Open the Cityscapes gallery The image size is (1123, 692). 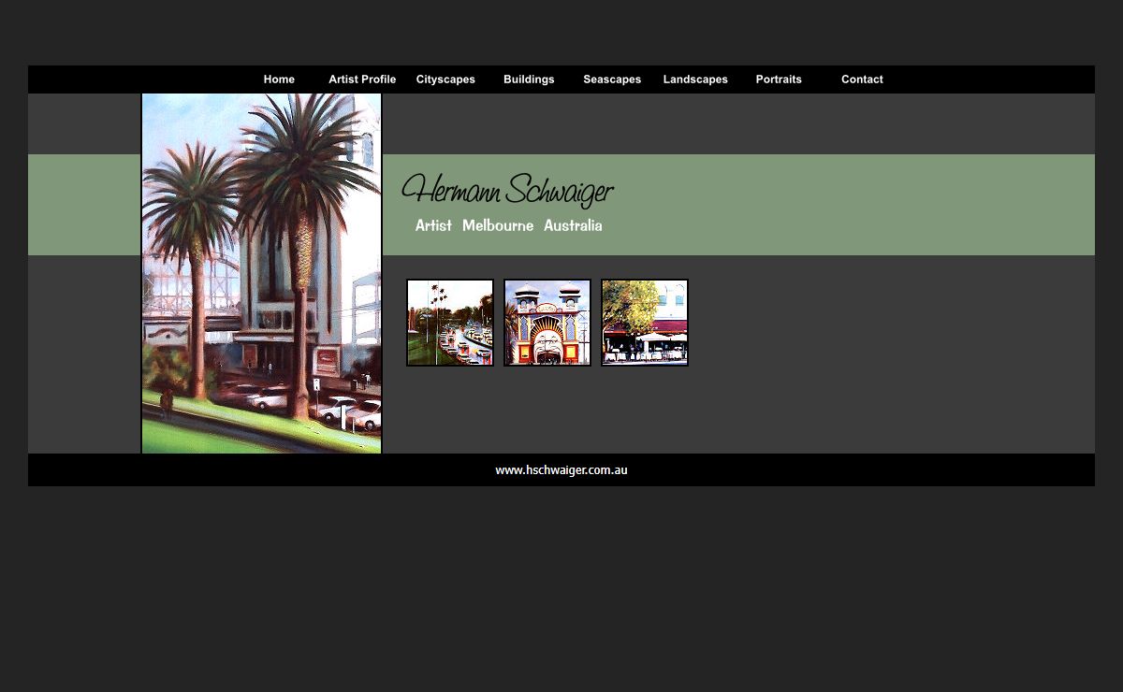click(x=445, y=79)
